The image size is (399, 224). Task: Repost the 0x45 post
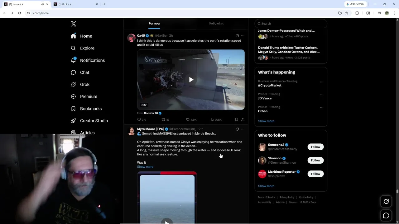(x=165, y=119)
